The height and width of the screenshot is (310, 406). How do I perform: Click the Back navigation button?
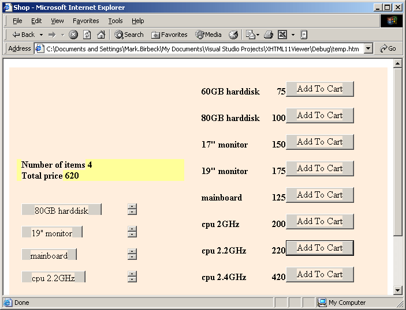[x=24, y=35]
